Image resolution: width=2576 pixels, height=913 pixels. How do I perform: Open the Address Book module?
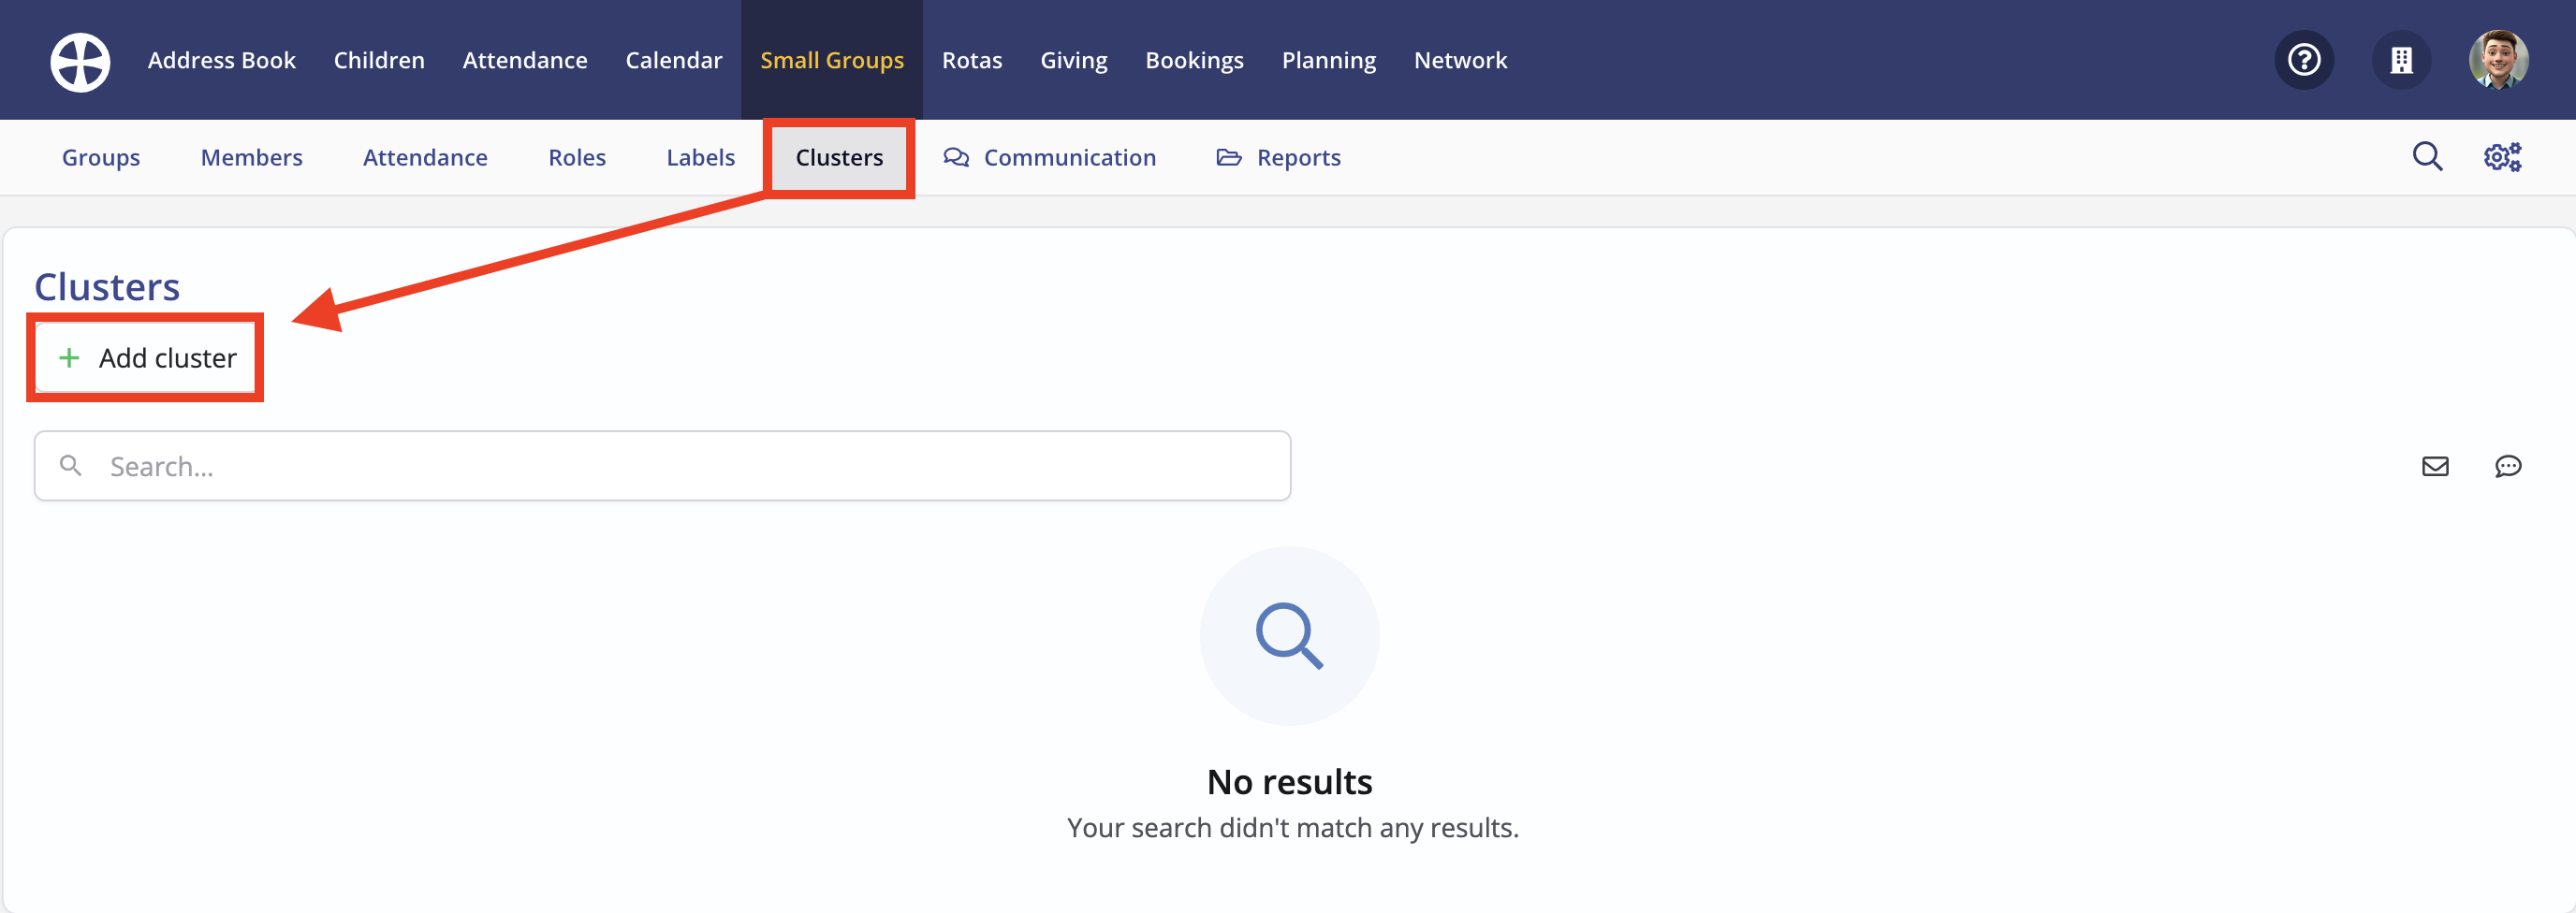tap(222, 60)
